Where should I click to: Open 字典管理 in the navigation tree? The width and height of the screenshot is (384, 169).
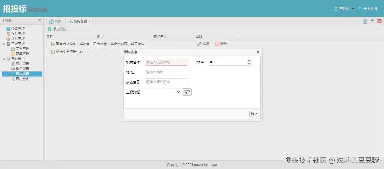tap(22, 49)
